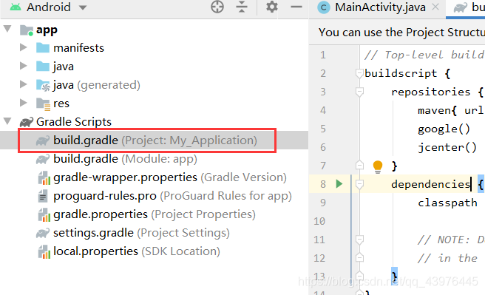Click line number 5 in gutter
Screen dimensions: 485x295
(x=322, y=129)
